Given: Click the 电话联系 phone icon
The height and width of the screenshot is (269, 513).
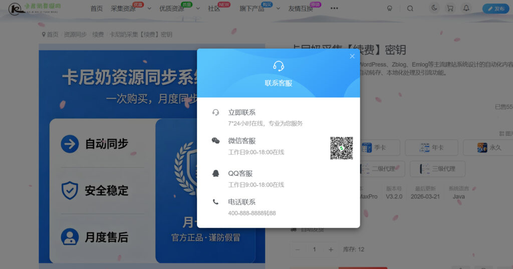Looking at the screenshot, I should tap(215, 202).
